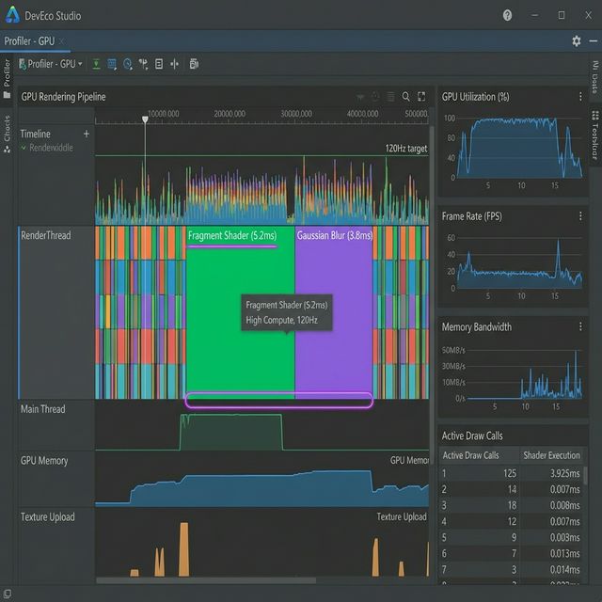The width and height of the screenshot is (602, 602).
Task: Click the GPU Utilization (%) panel title
Action: (475, 96)
